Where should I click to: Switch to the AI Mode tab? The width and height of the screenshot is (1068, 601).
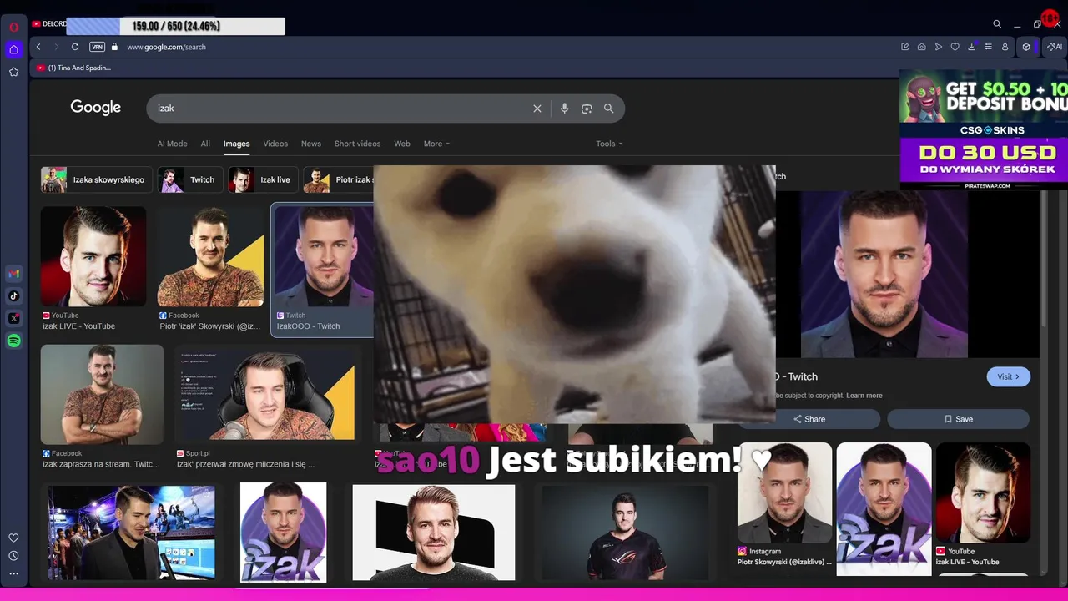click(173, 144)
